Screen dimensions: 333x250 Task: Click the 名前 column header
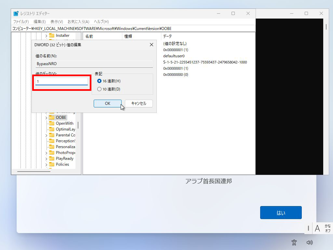(102, 36)
